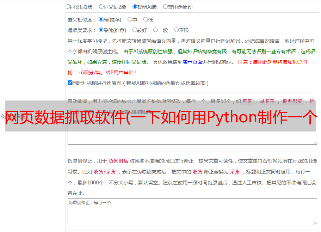Click the green text 请使用同义词版
Viewport: 321px width, 232px height.
[129, 62]
